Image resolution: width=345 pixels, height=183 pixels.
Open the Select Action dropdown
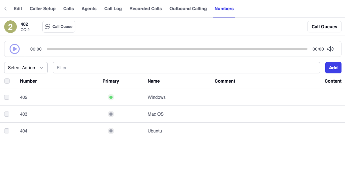pyautogui.click(x=26, y=68)
